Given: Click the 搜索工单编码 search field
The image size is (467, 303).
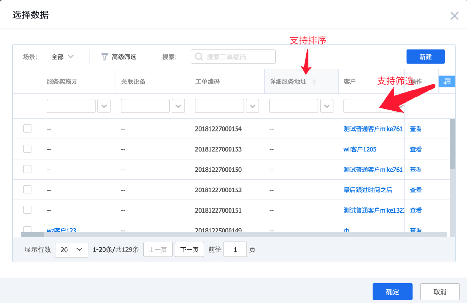Looking at the screenshot, I should 233,57.
